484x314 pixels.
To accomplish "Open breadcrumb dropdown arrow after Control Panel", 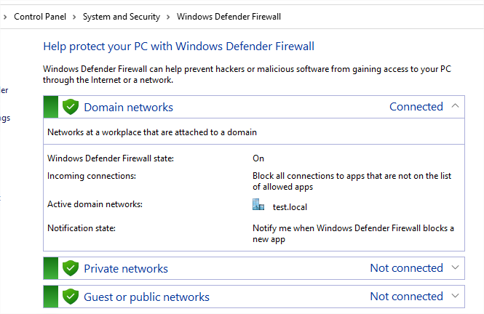I will pos(74,17).
